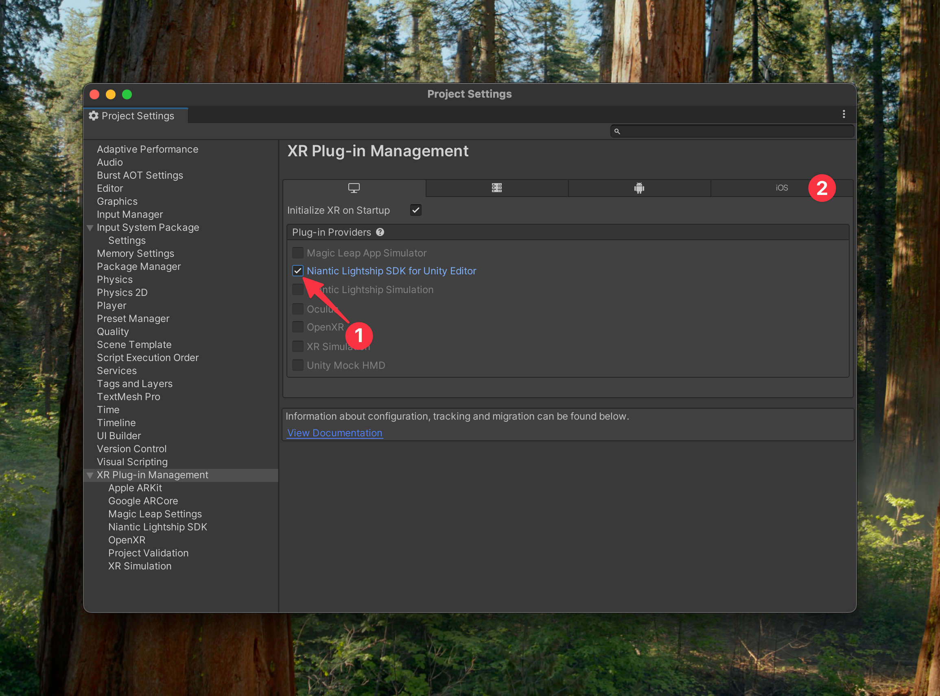Select the desktop standalone platform tab icon
This screenshot has width=940, height=696.
click(x=354, y=188)
